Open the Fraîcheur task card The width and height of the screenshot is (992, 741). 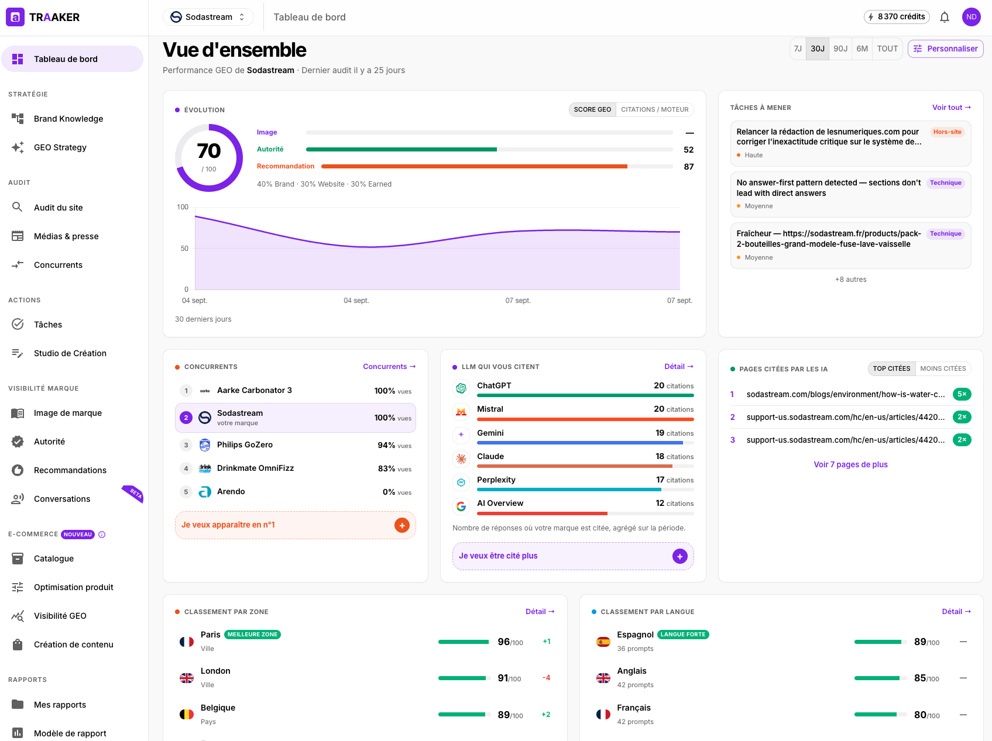(850, 246)
